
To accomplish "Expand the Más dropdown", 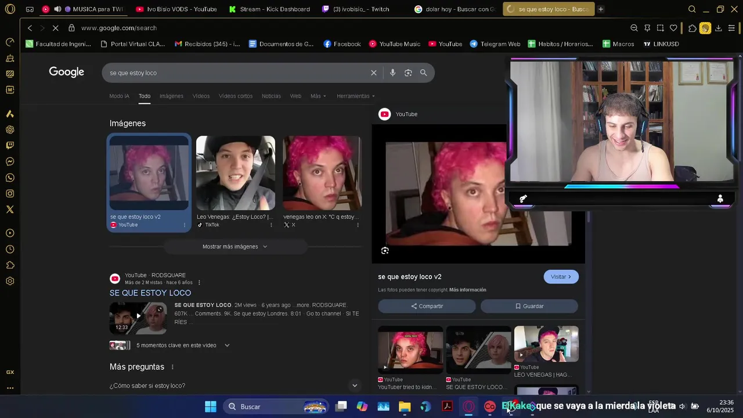I will 318,96.
